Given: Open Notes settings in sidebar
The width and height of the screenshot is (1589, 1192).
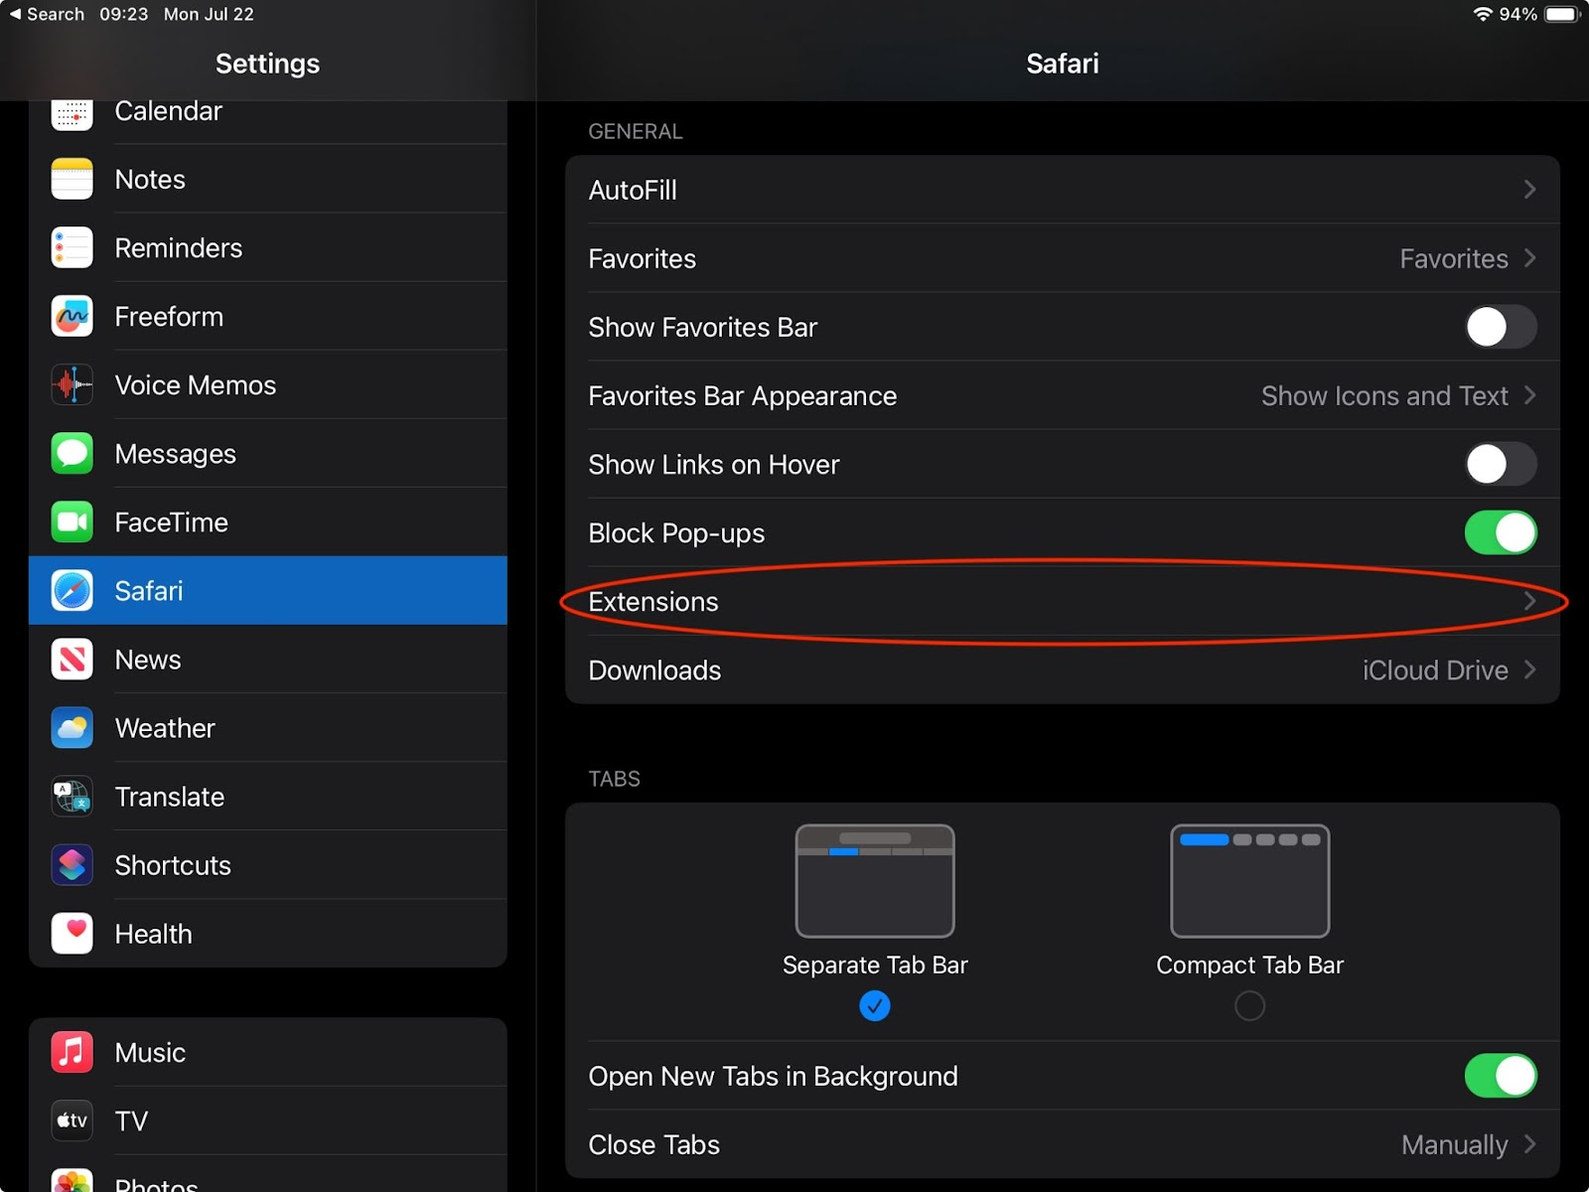Looking at the screenshot, I should 268,179.
